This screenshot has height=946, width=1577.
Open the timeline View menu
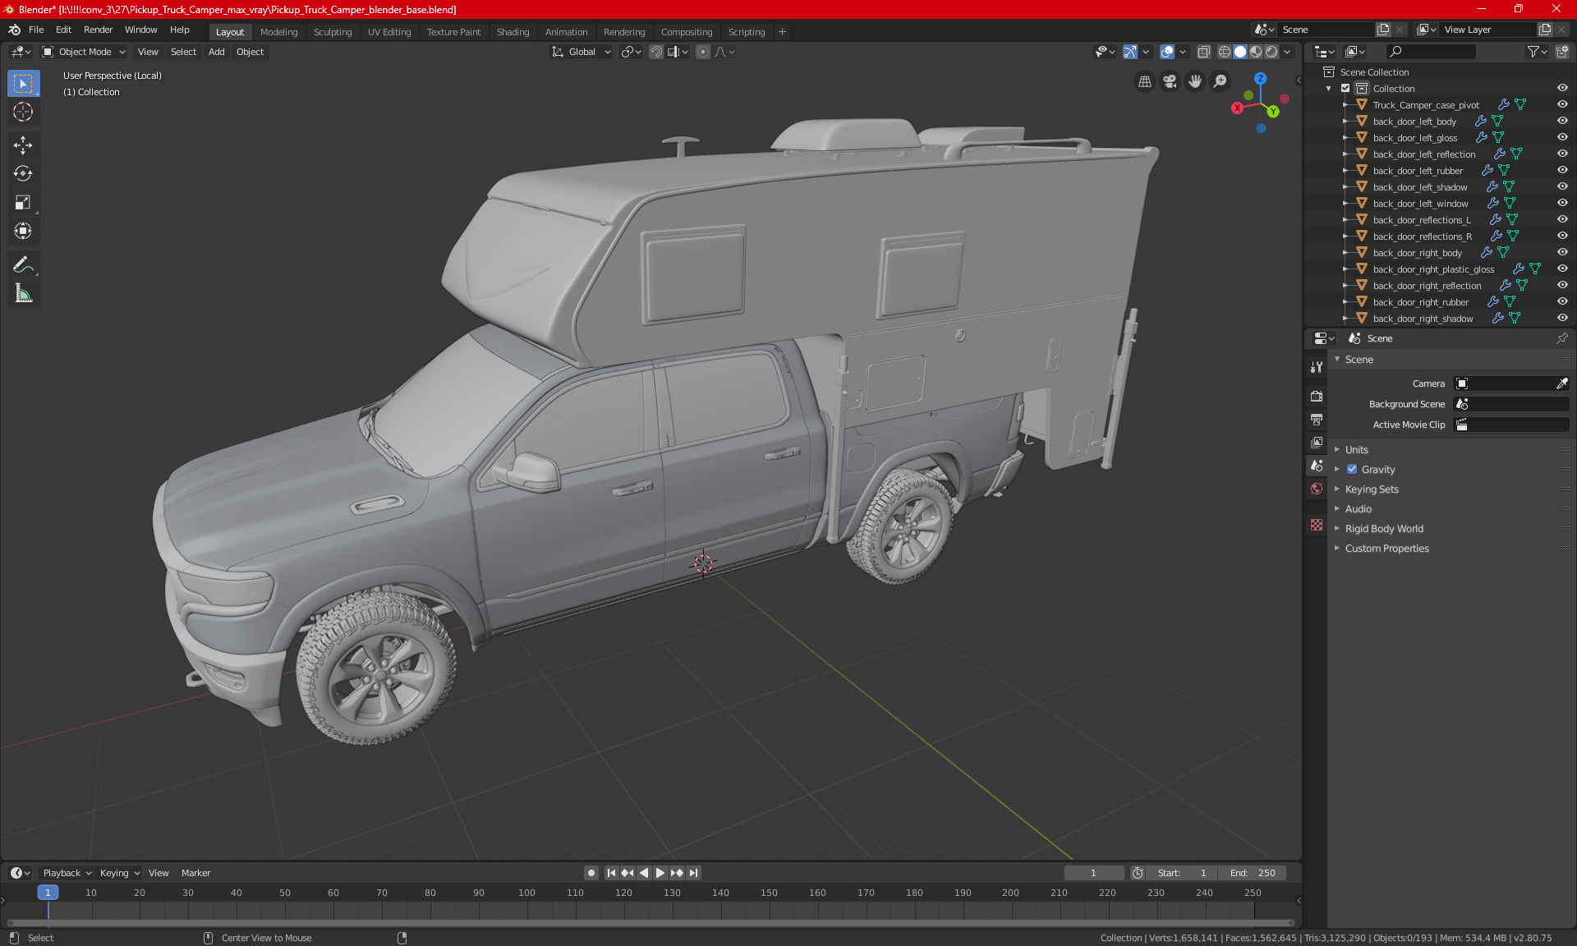click(x=159, y=873)
